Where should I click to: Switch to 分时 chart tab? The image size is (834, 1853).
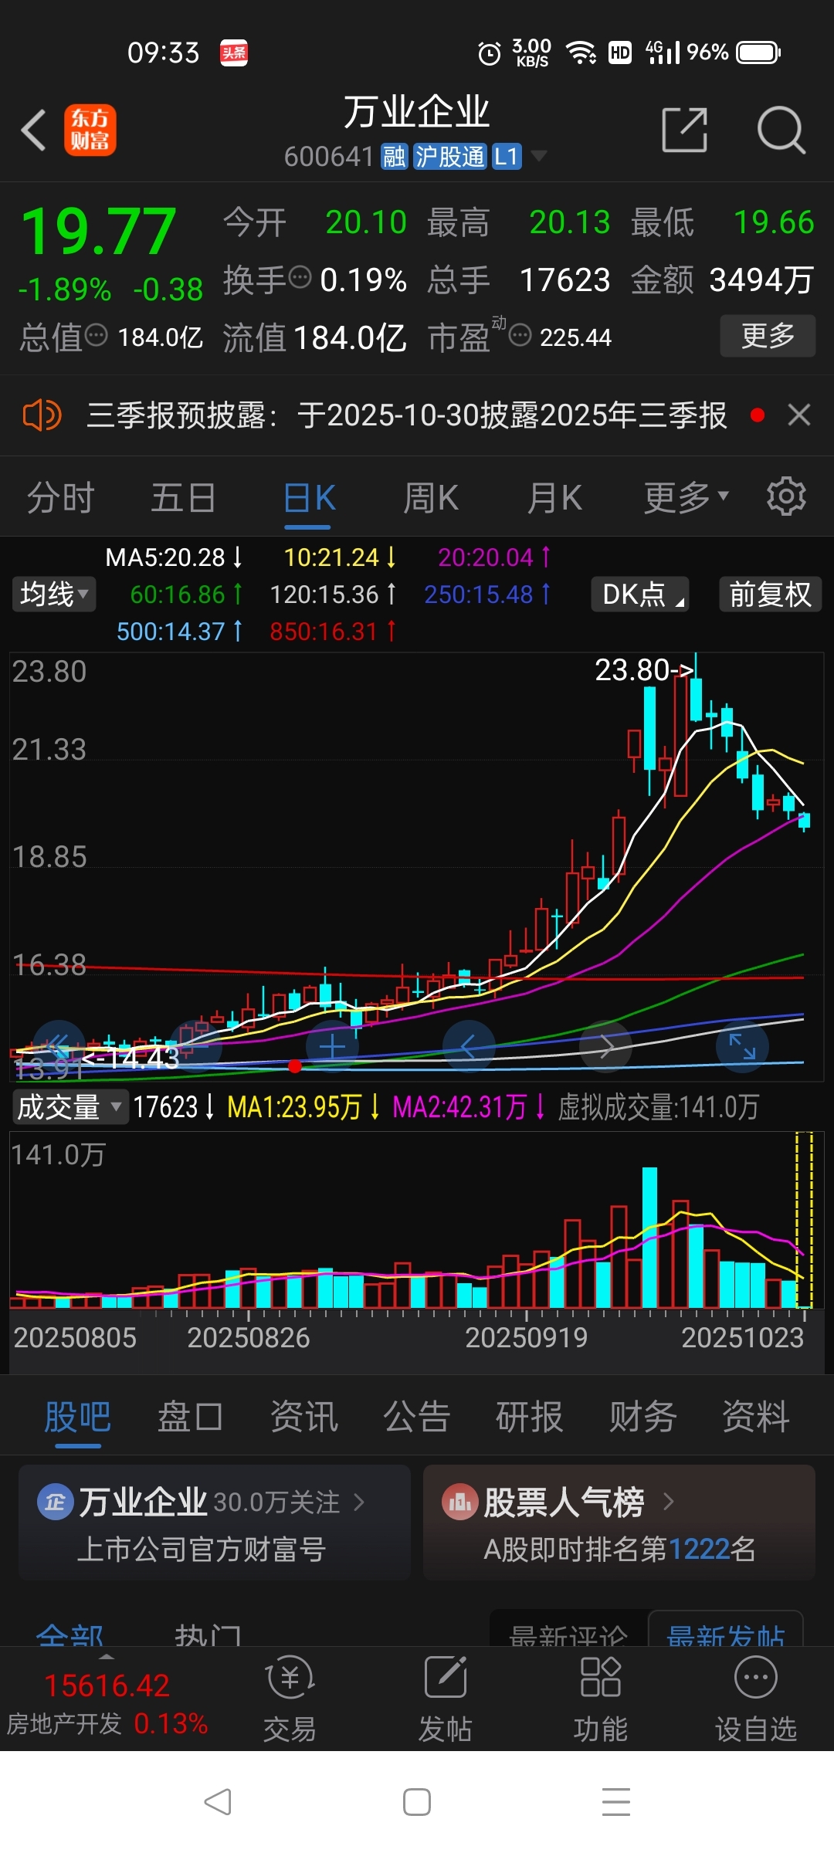coord(60,497)
